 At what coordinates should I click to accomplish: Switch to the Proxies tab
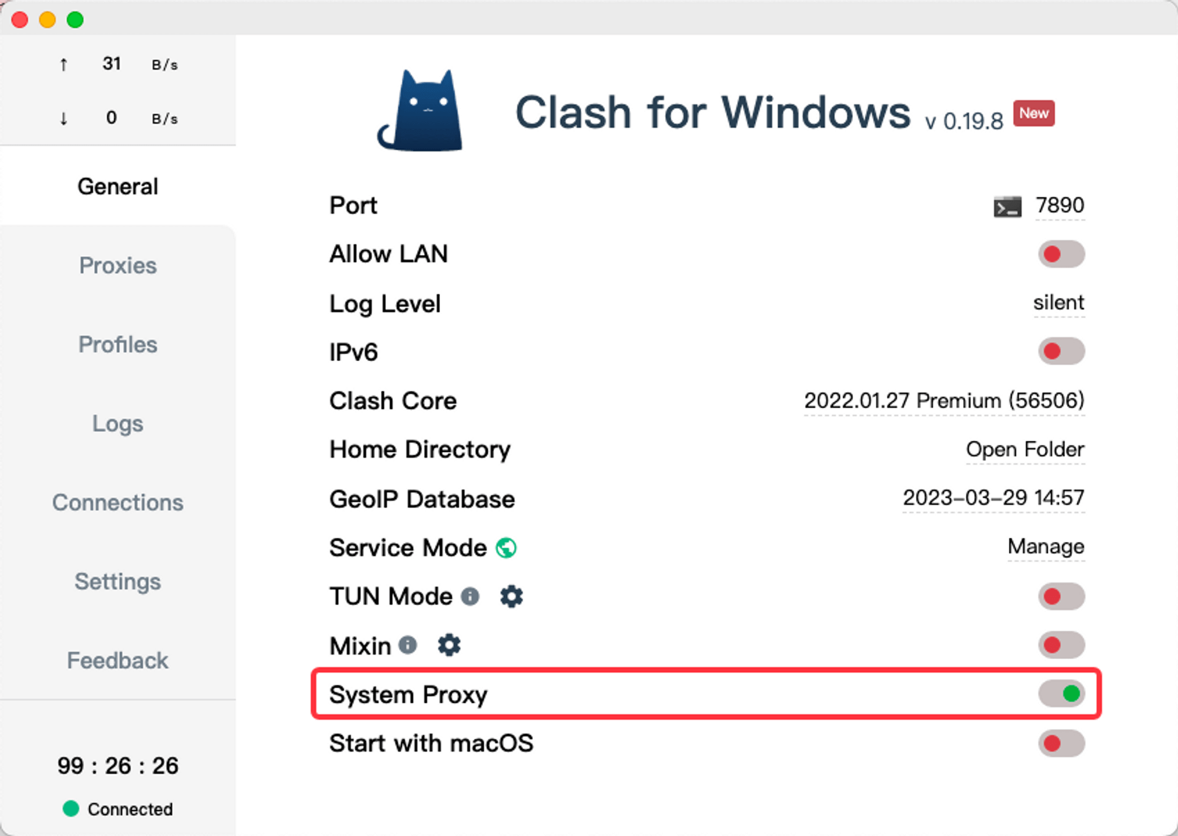pos(118,265)
